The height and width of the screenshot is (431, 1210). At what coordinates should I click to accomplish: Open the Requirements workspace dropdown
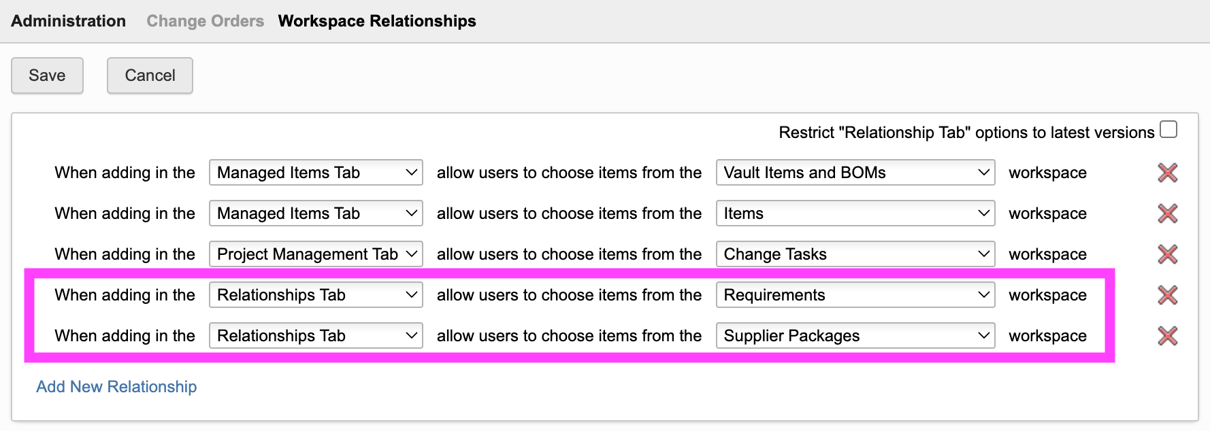(x=855, y=295)
